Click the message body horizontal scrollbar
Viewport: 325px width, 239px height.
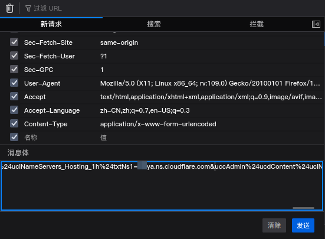tap(303, 208)
